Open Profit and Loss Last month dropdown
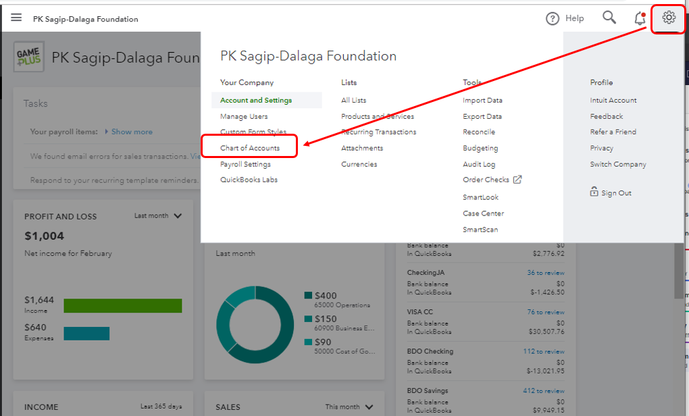 click(x=158, y=215)
